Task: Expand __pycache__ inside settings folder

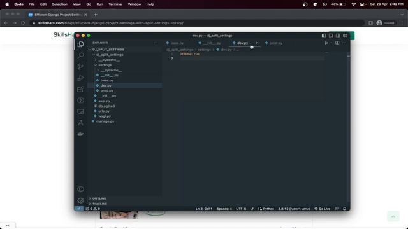Action: pyautogui.click(x=98, y=70)
